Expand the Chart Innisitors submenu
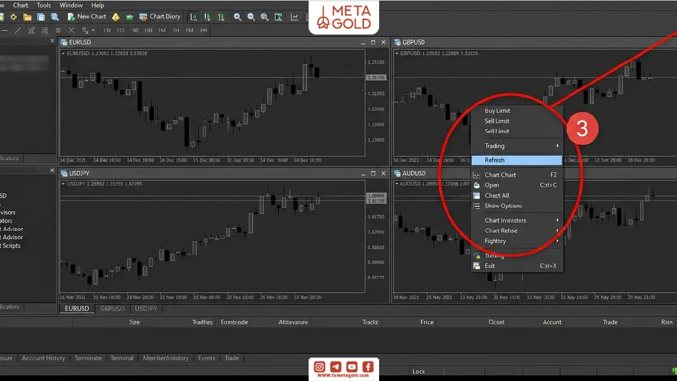This screenshot has width=677, height=381. coord(516,221)
